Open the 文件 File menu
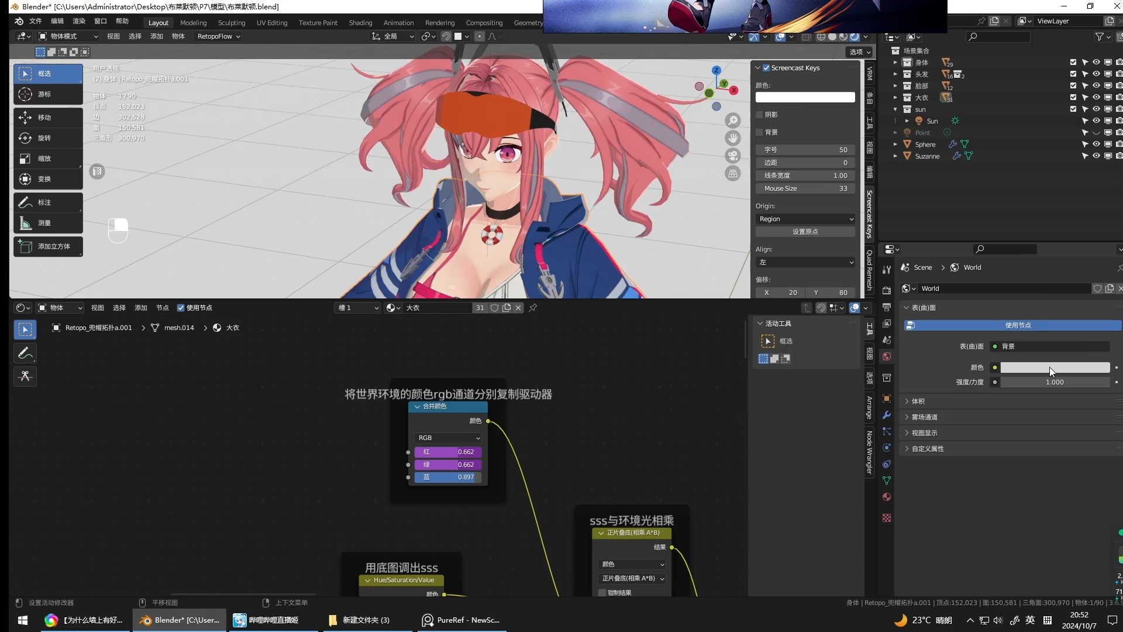This screenshot has height=632, width=1123. pos(36,21)
